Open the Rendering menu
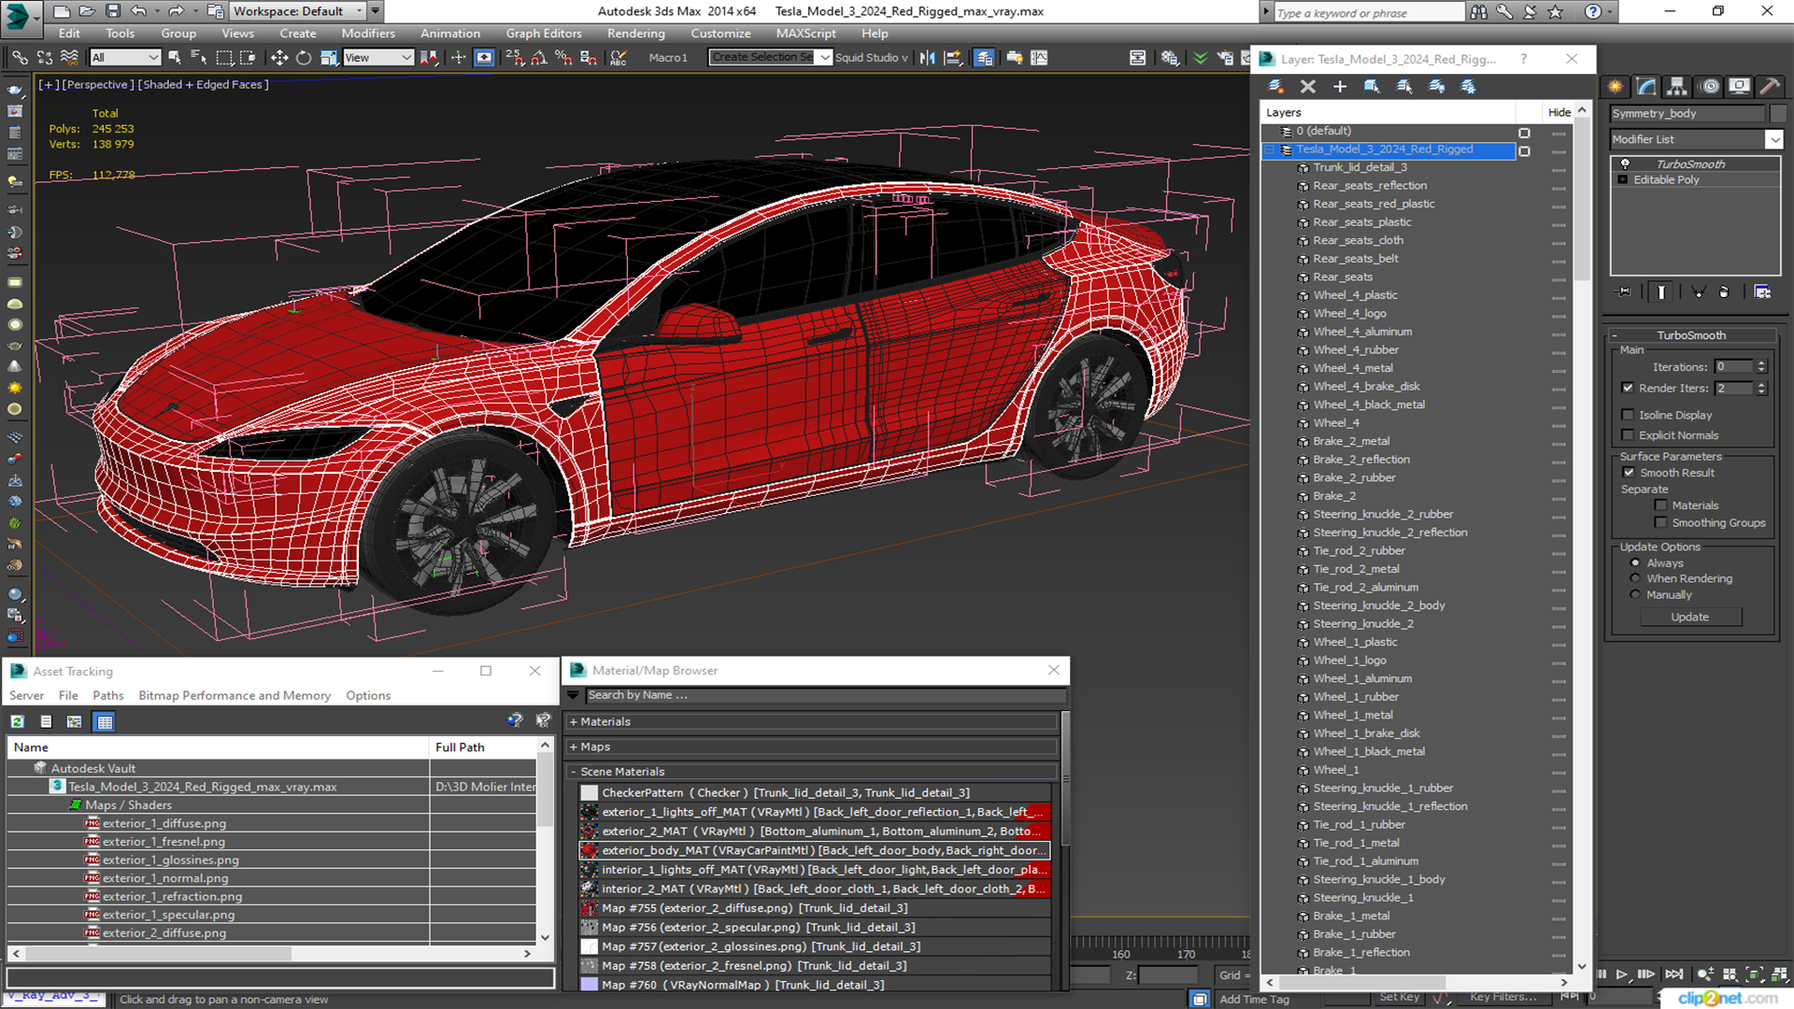 pyautogui.click(x=635, y=34)
